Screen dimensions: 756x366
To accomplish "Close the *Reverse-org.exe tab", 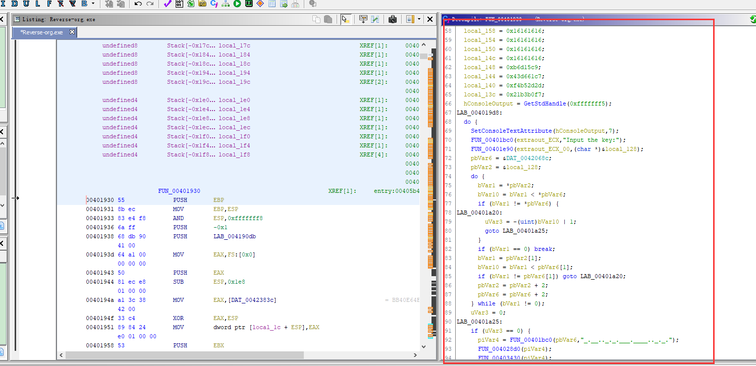I will (x=72, y=32).
